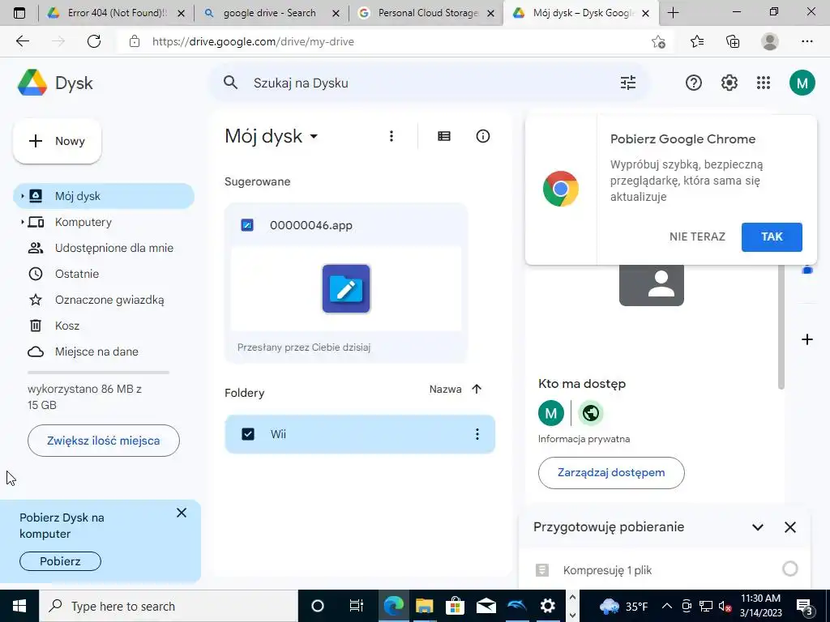Open browser collections icon

coord(733,41)
